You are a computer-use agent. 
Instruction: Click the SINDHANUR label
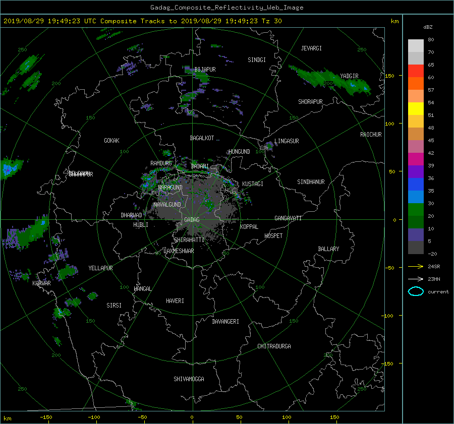[x=311, y=182]
